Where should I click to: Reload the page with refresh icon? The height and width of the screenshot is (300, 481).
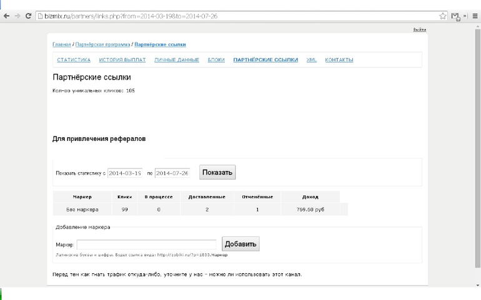coord(28,16)
